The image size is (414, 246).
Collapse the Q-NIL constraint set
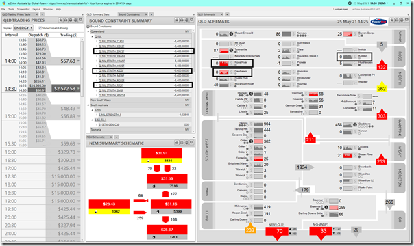tap(93, 37)
